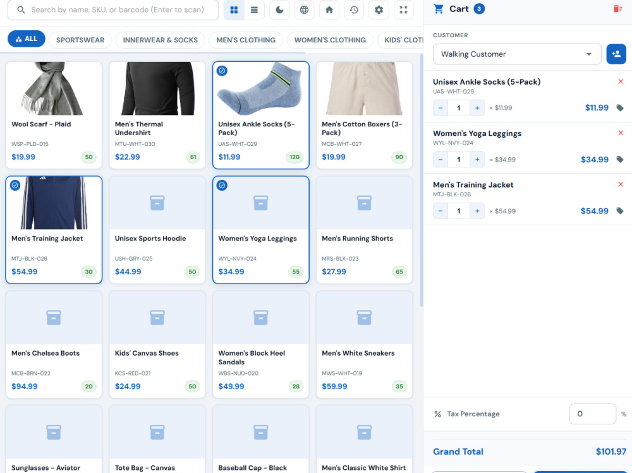Open the Walking Customer dropdown
The height and width of the screenshot is (473, 632).
point(517,54)
